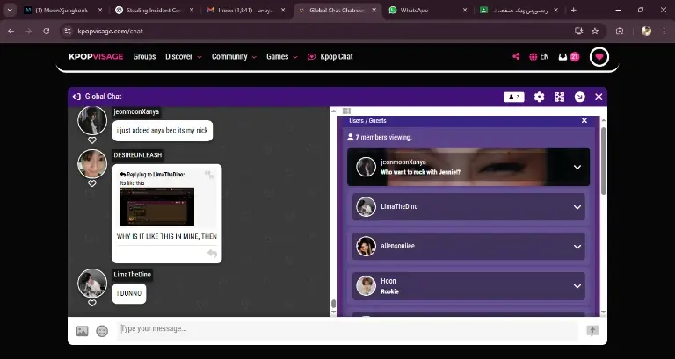Open the Groups page
675x359 pixels.
click(x=144, y=57)
